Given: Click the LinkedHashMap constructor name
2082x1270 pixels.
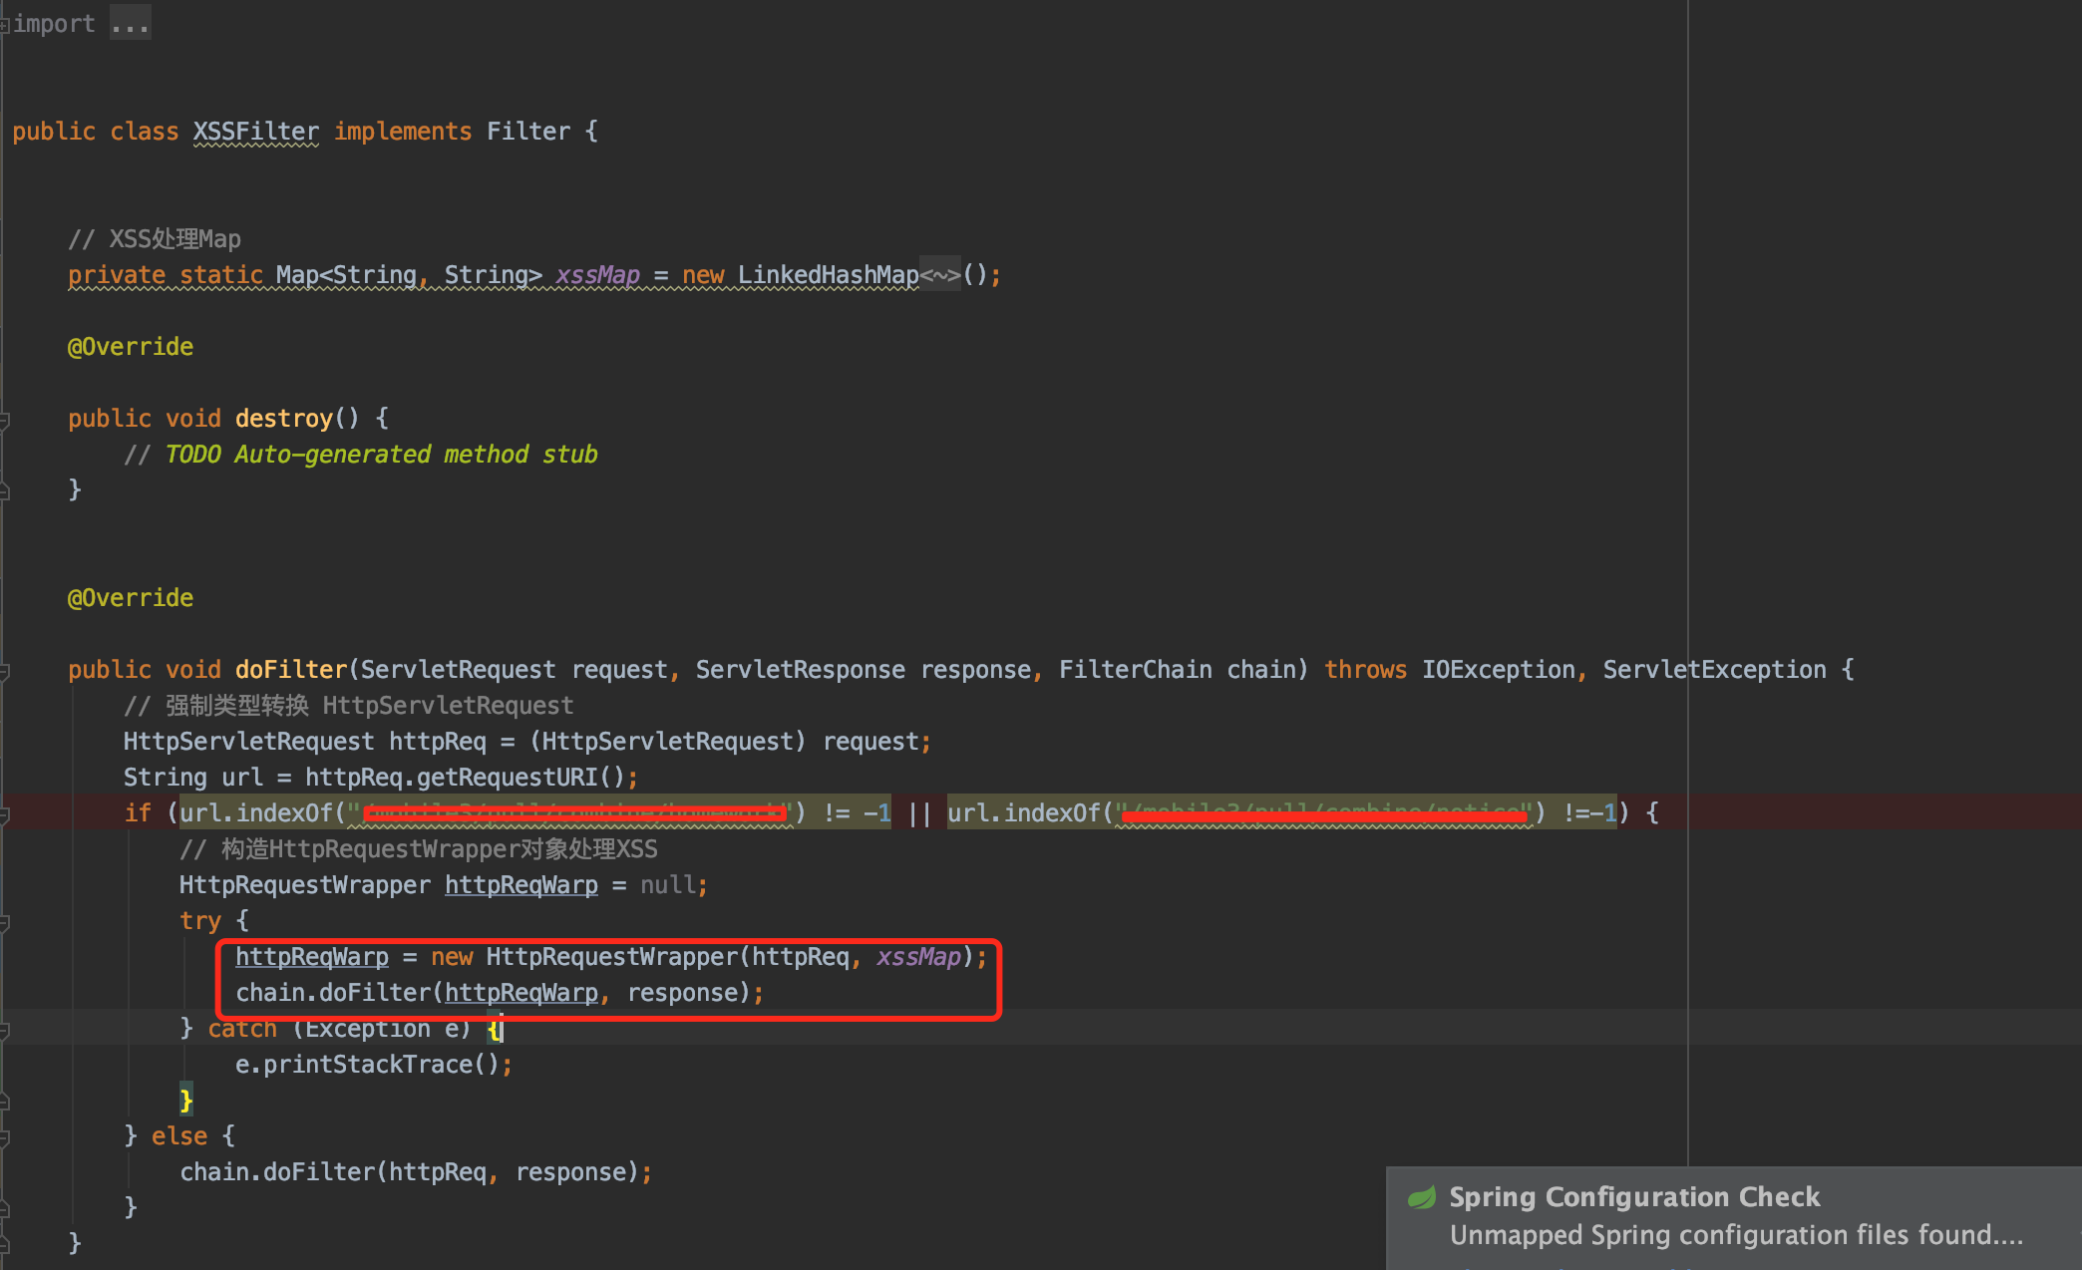Looking at the screenshot, I should [828, 275].
